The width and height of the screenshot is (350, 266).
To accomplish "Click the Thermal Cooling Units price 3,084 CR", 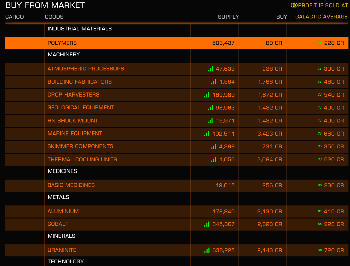I will pyautogui.click(x=270, y=160).
